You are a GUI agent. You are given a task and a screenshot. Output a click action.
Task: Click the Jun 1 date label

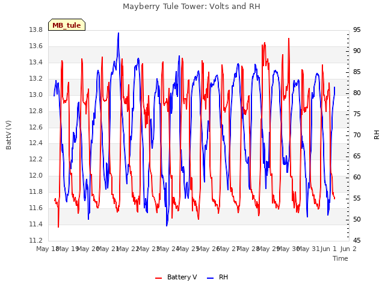click(x=328, y=249)
